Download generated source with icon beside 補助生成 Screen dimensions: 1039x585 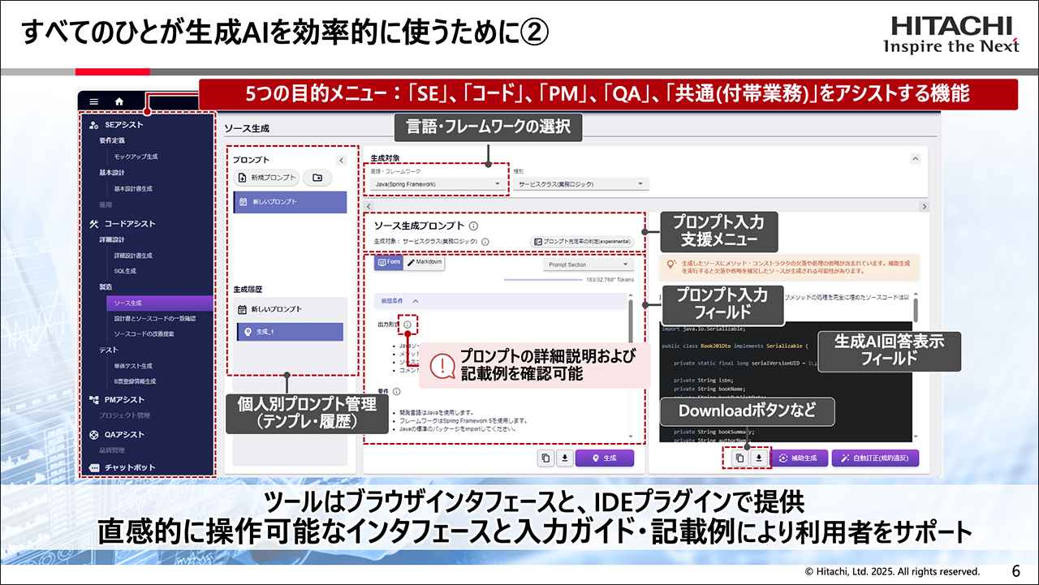click(x=758, y=458)
